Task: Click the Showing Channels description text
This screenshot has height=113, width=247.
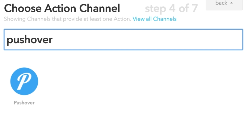Action: coord(68,19)
